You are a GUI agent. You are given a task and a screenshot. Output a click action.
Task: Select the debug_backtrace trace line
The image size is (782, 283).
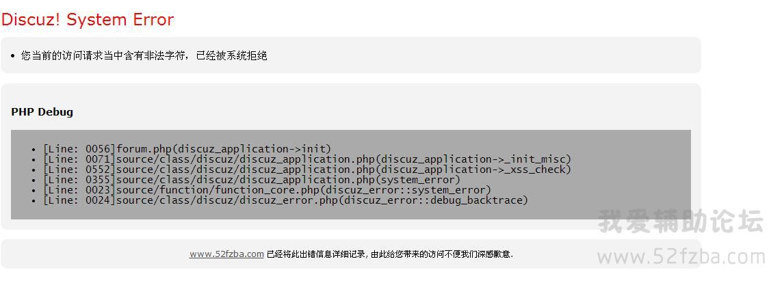click(x=285, y=200)
